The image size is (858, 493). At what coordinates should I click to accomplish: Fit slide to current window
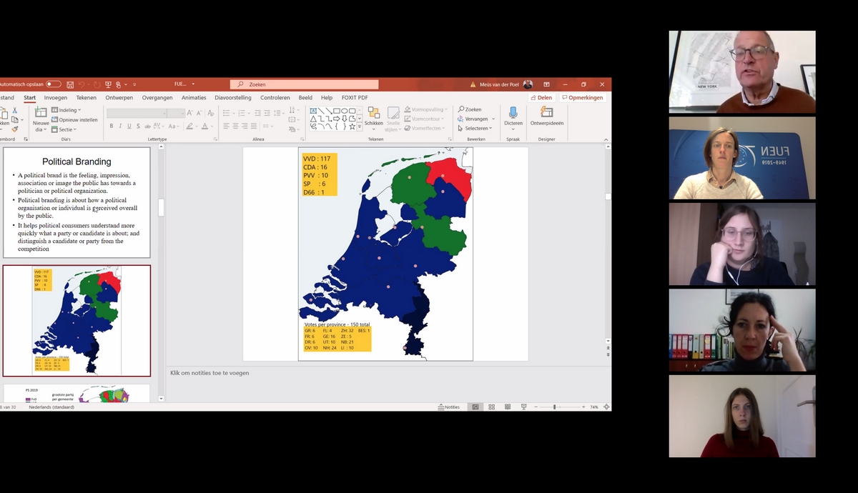606,407
